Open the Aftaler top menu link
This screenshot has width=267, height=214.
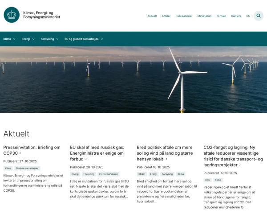point(166,16)
